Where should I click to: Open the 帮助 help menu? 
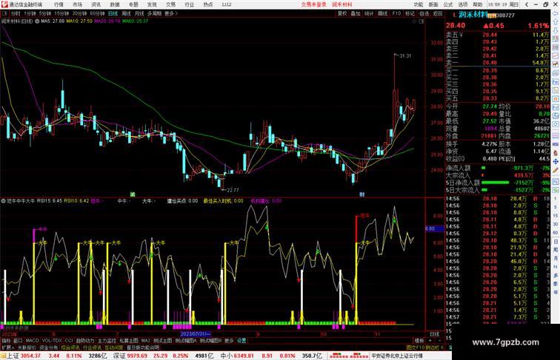tap(478, 4)
